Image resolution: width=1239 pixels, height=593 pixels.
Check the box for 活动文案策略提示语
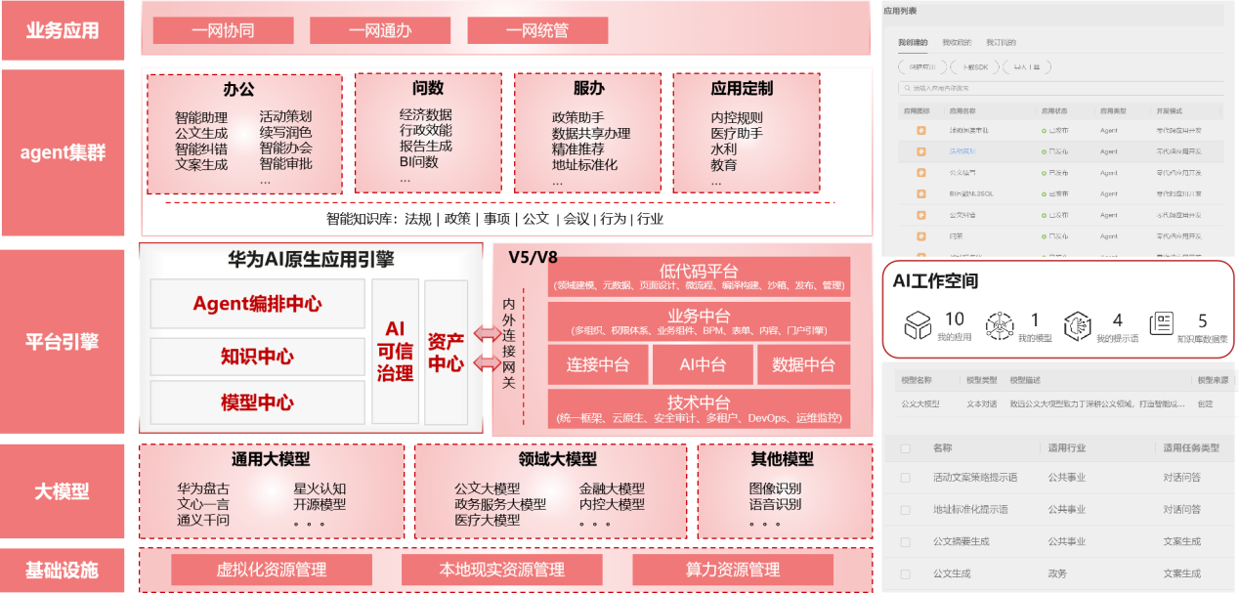pos(906,478)
